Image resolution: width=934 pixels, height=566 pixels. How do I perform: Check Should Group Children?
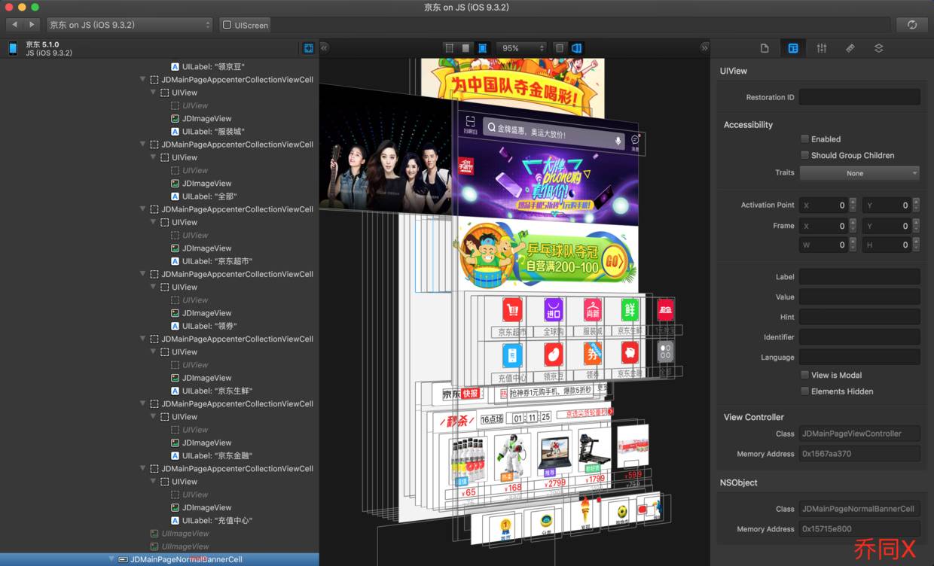pos(805,155)
